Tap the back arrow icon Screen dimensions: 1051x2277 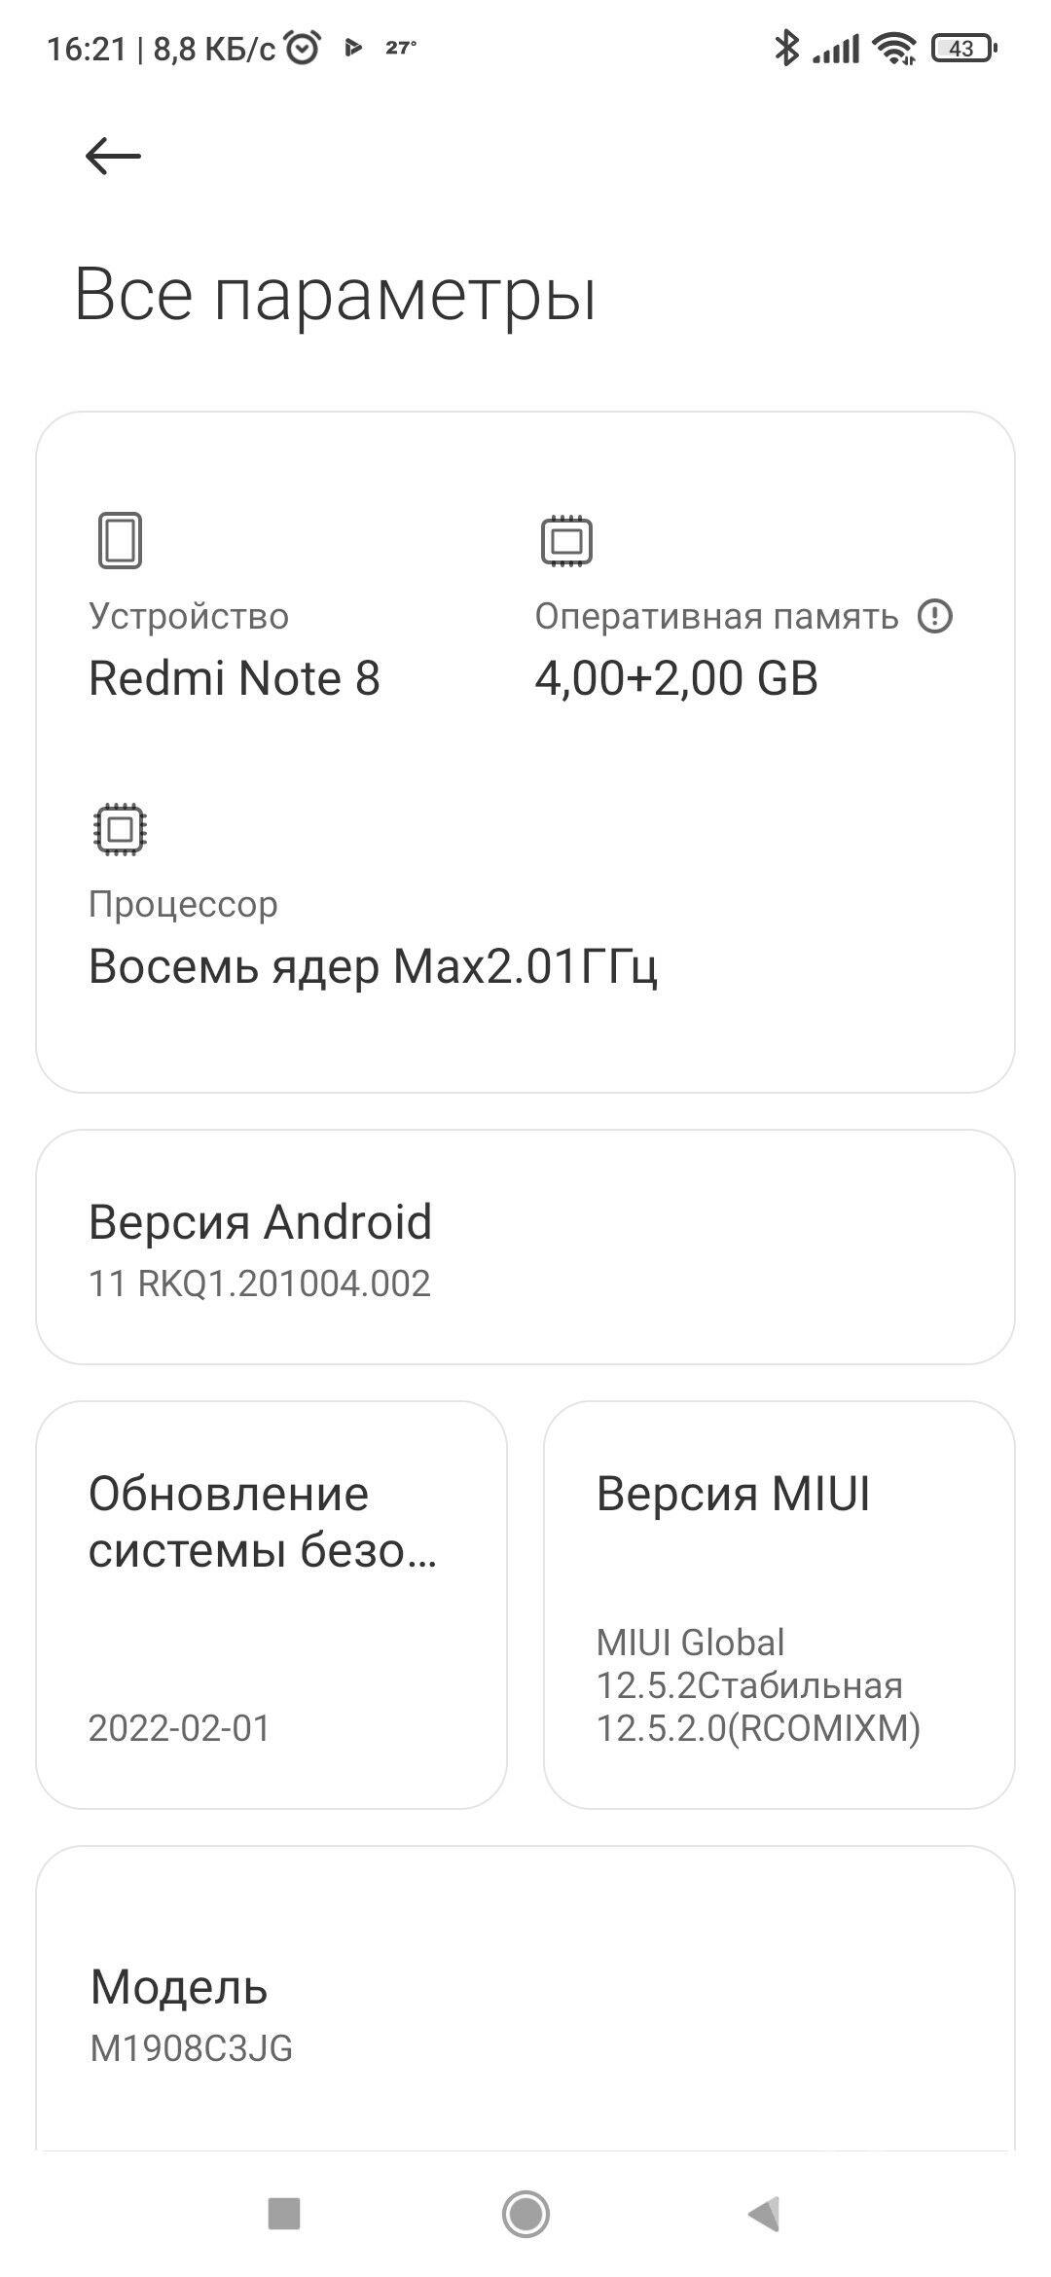pos(113,156)
